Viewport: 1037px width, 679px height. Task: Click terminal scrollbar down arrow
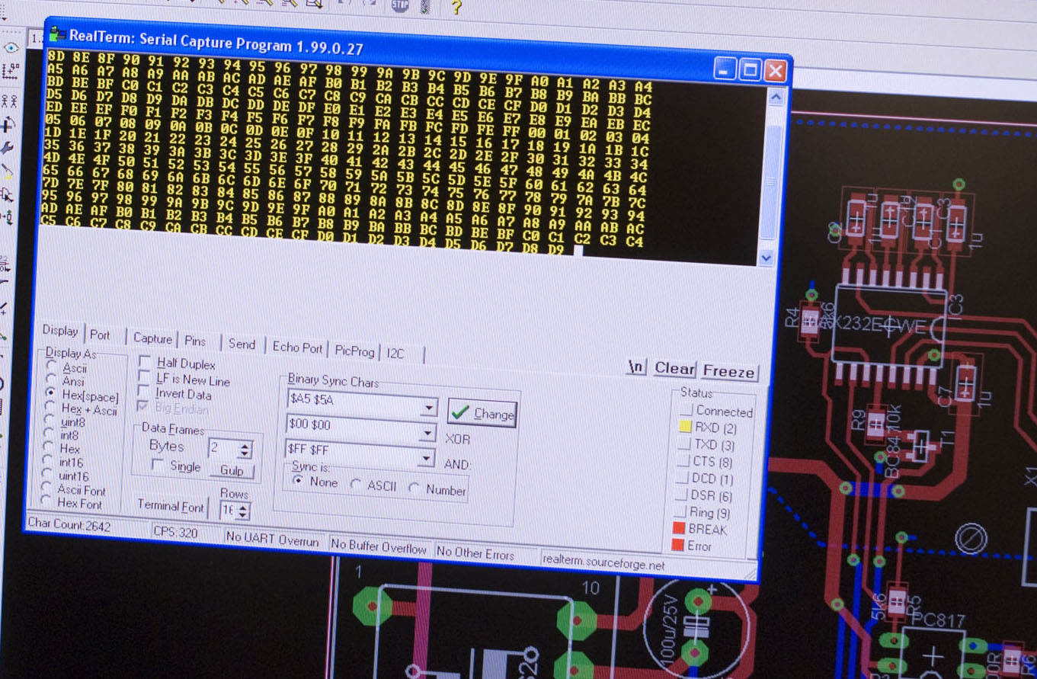tap(766, 258)
